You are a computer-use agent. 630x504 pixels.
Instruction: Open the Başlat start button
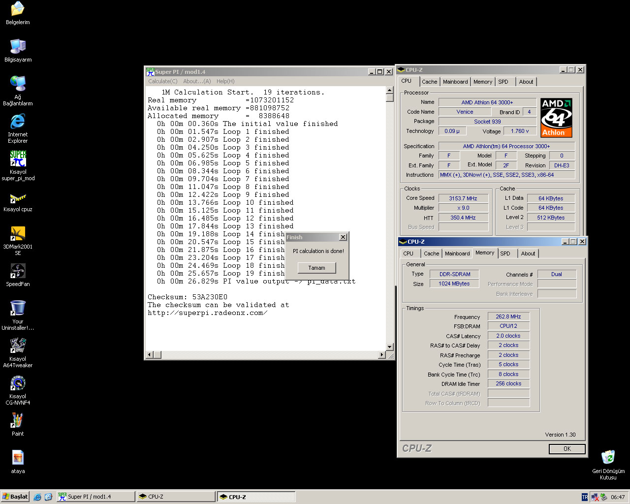15,497
